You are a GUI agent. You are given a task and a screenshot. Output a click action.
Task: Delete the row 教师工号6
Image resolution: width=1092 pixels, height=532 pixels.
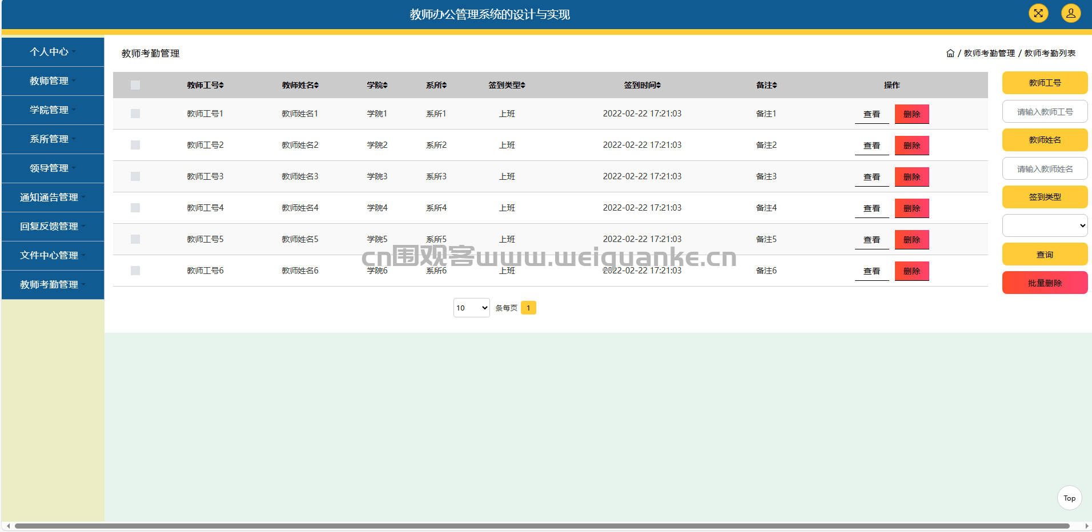tap(912, 271)
